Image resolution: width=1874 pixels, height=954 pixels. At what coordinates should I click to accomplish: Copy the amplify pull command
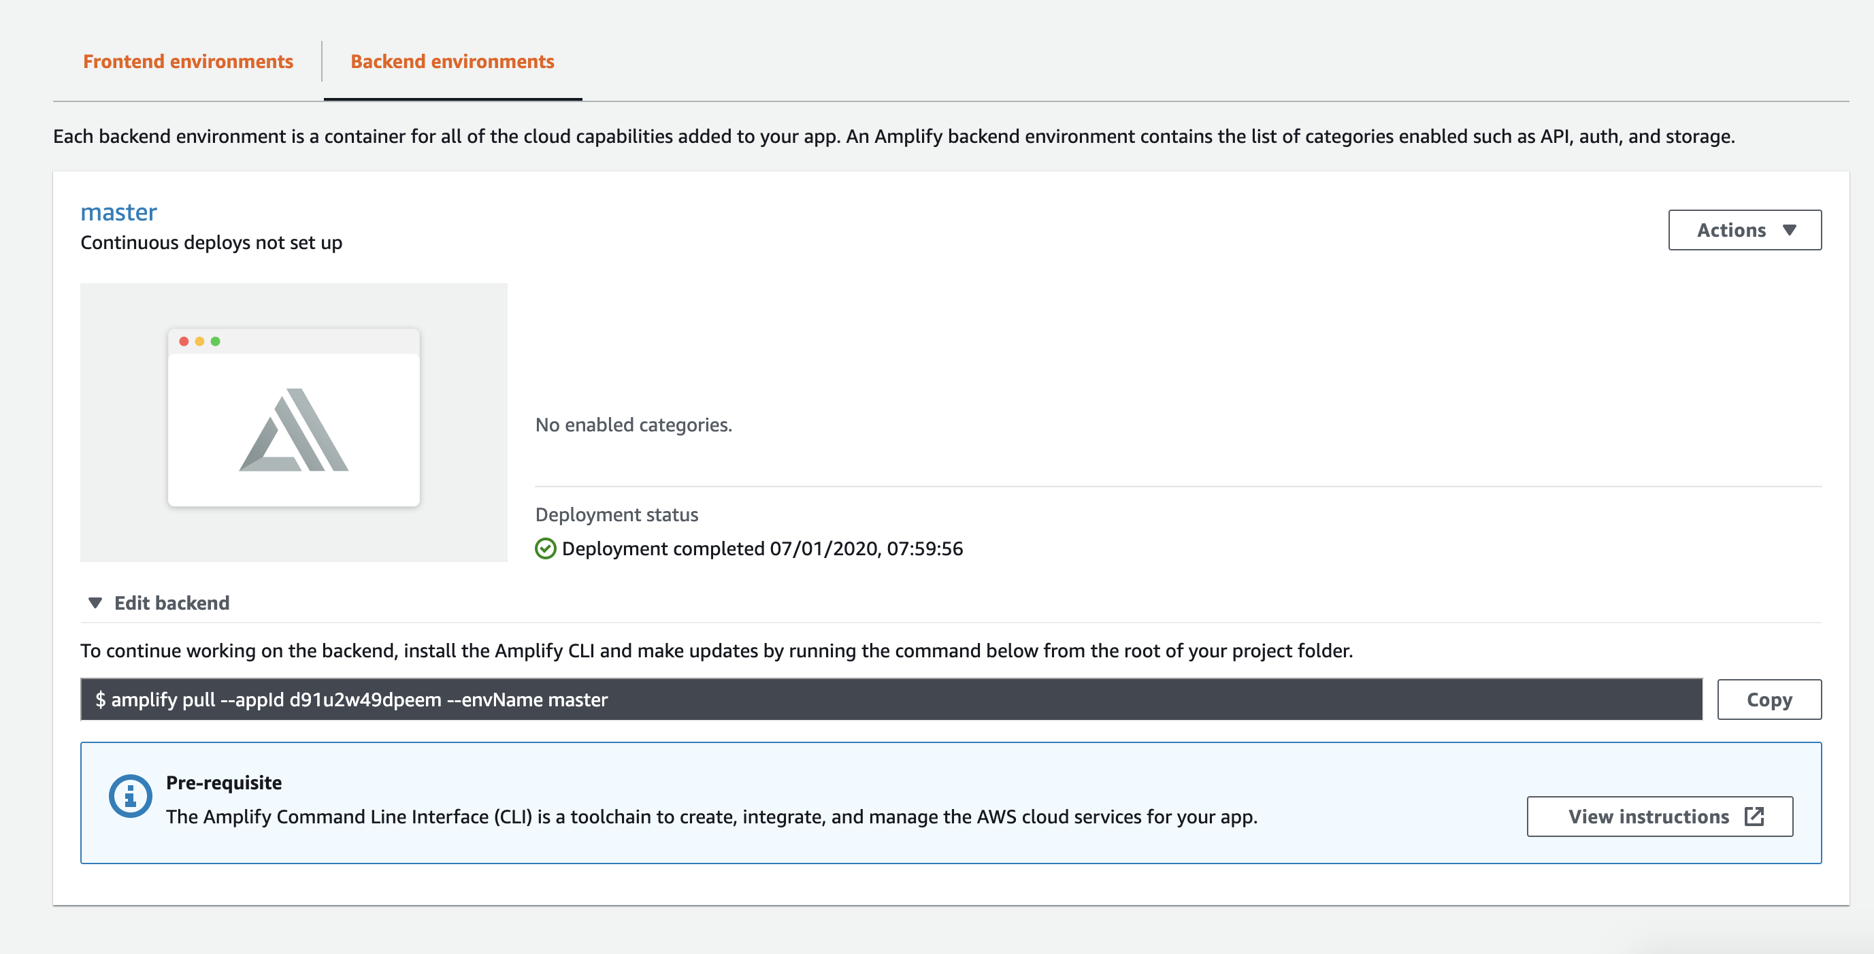click(x=1769, y=700)
